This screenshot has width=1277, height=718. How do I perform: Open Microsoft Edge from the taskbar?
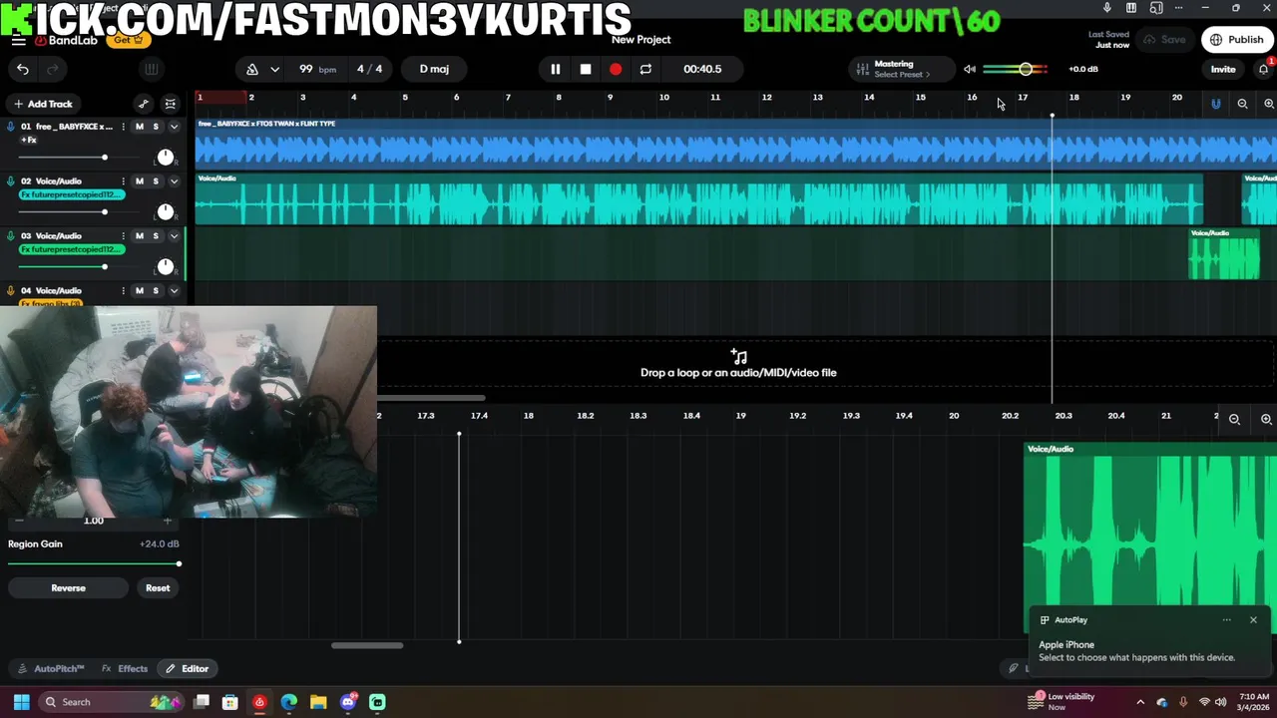[x=288, y=702]
